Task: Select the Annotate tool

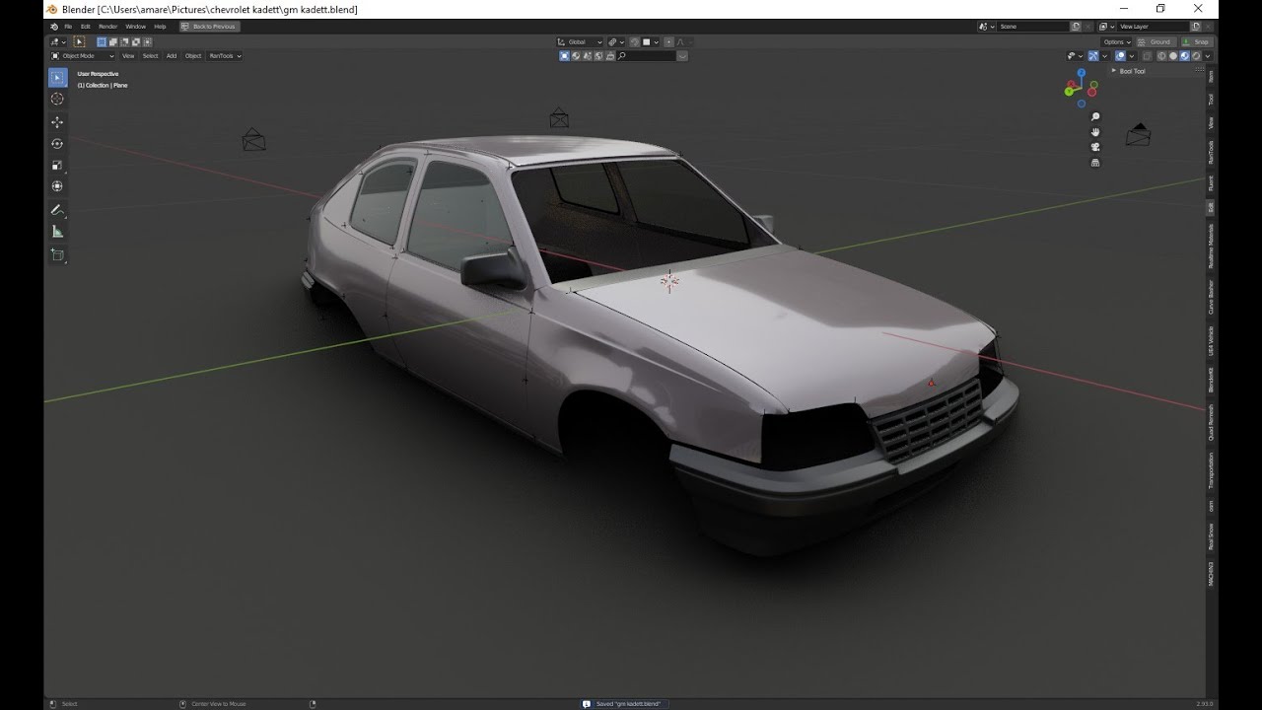Action: point(57,210)
